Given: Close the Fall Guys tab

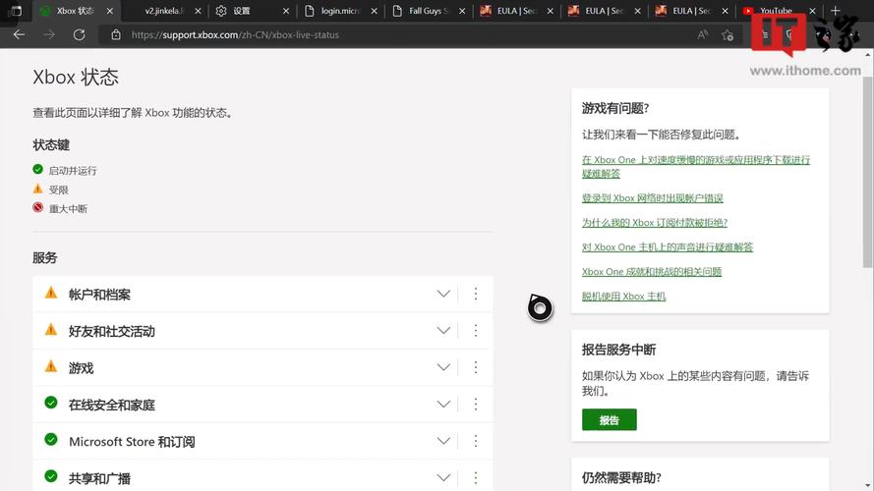Looking at the screenshot, I should pos(462,11).
